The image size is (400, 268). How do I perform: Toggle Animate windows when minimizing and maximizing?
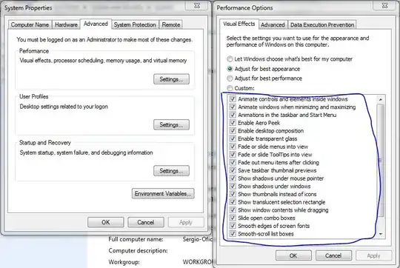(233, 107)
